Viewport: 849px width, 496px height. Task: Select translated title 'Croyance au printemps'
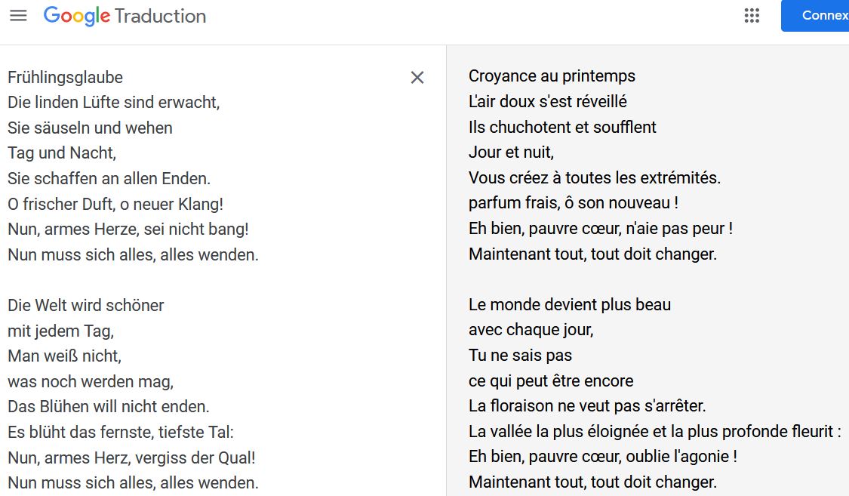click(x=552, y=75)
